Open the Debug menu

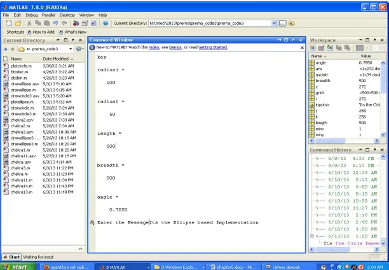(32, 15)
